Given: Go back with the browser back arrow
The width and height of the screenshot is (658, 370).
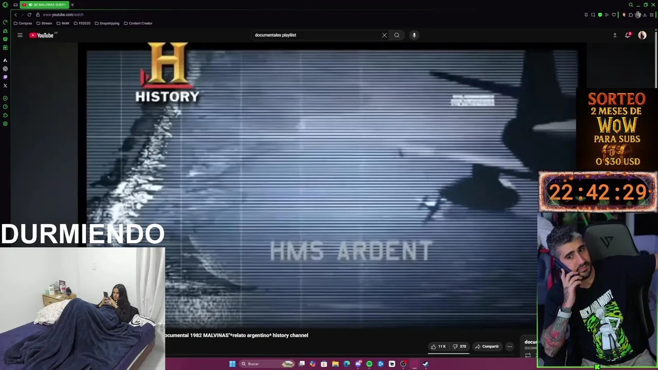Looking at the screenshot, I should click(15, 14).
